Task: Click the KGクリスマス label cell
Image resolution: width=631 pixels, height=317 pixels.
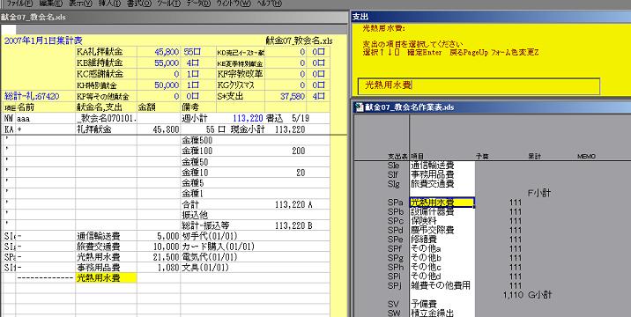Action: [241, 85]
